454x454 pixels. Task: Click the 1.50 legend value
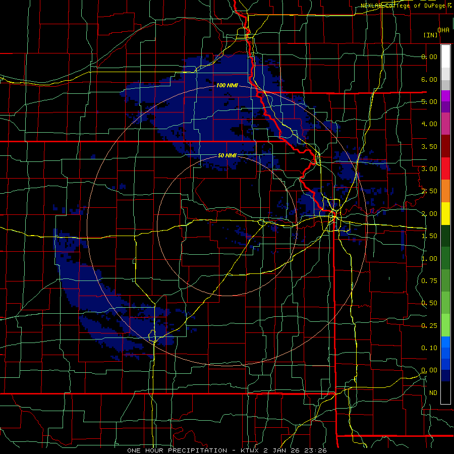(429, 236)
